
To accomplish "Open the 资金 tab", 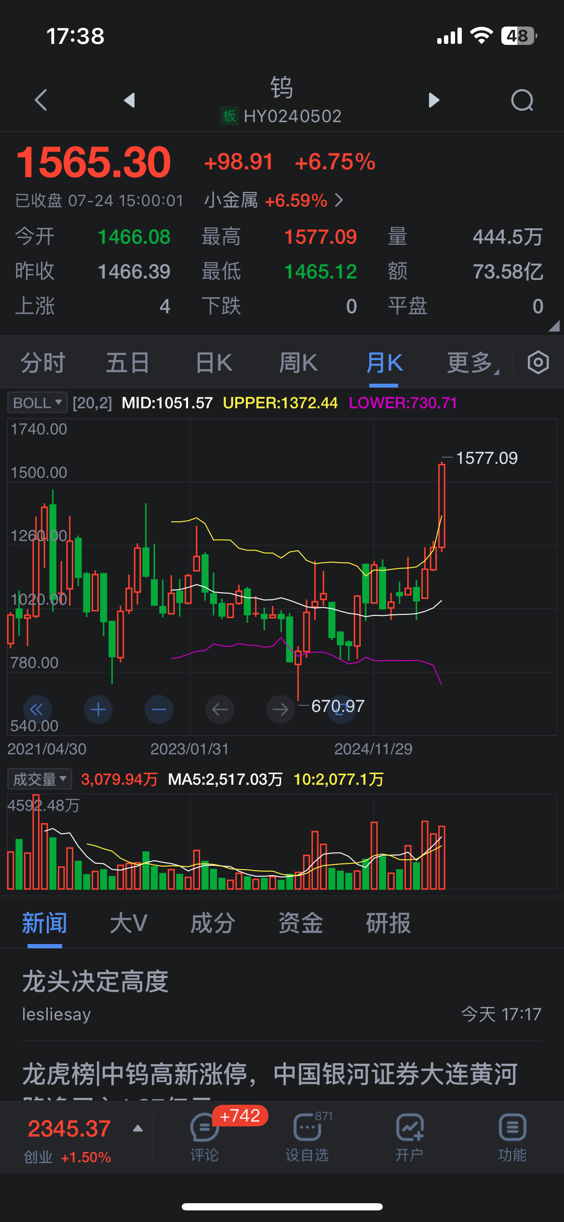I will (x=301, y=923).
